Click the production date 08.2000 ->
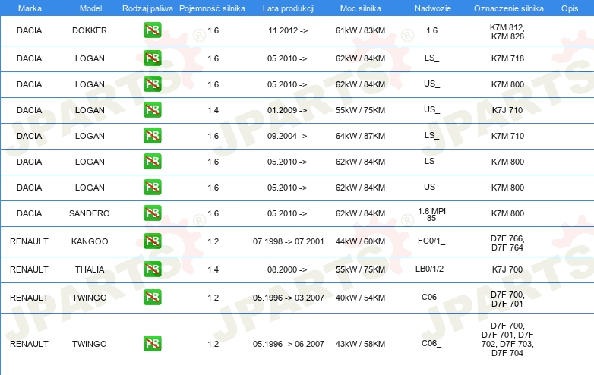594x375 pixels. coord(287,269)
